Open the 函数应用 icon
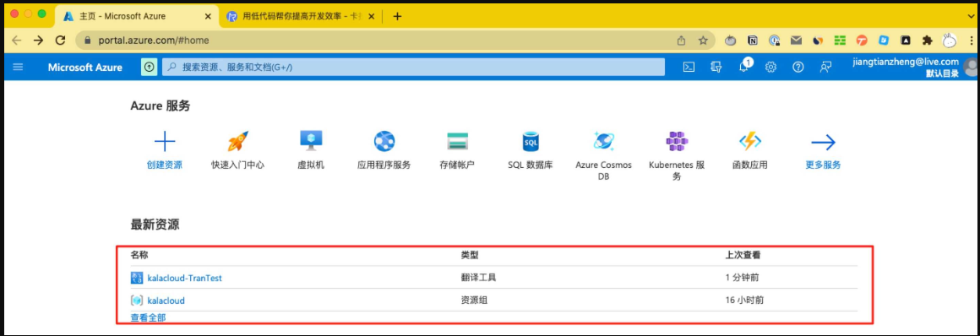 tap(749, 142)
